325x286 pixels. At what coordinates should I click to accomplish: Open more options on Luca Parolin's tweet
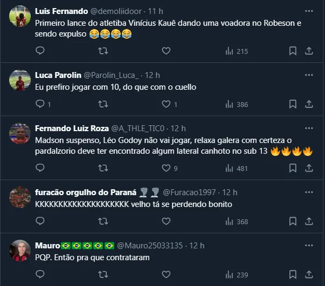pos(309,75)
